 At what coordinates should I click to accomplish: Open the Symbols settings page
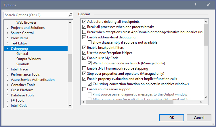[23, 64]
